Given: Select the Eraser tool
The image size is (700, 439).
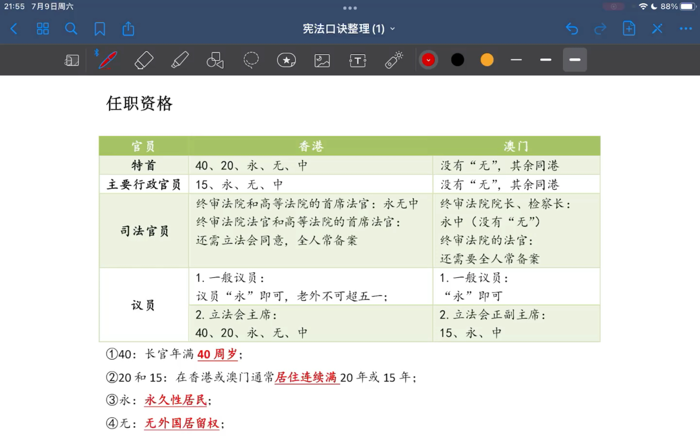Looking at the screenshot, I should (x=143, y=60).
